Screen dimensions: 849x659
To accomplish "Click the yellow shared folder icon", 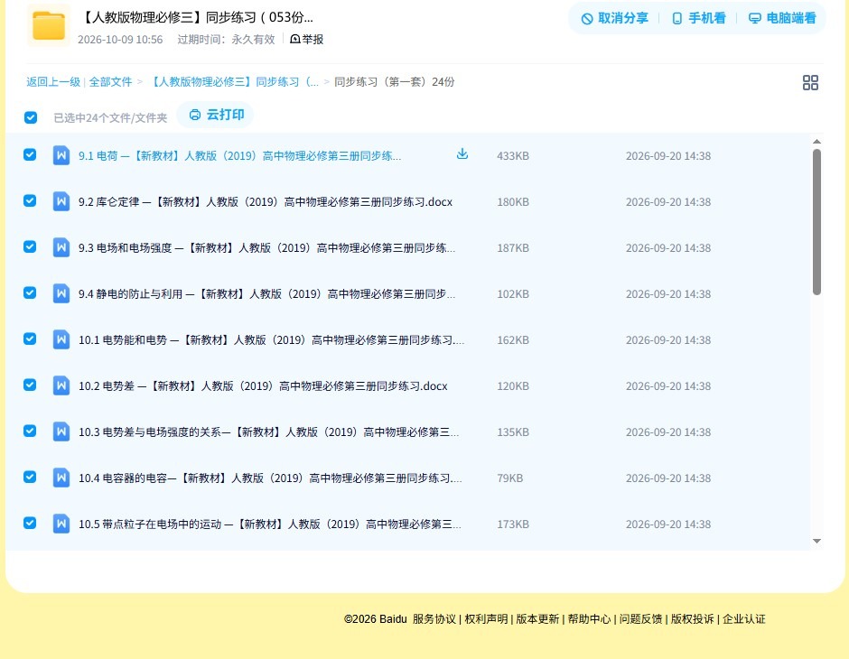I will 49,25.
